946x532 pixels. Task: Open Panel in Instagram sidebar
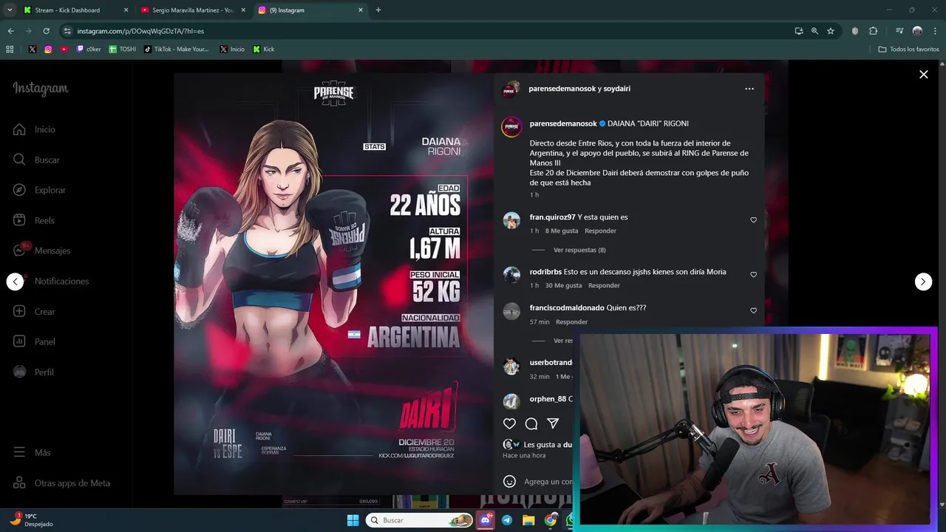tap(34, 341)
